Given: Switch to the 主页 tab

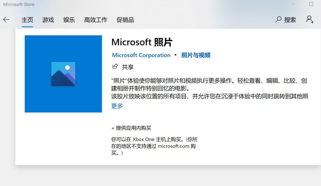Looking at the screenshot, I should [x=27, y=20].
